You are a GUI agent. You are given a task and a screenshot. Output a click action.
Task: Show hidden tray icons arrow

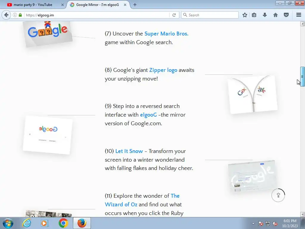coord(253,223)
